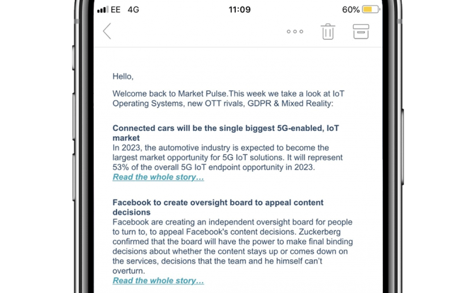The image size is (469, 293).
Task: Tap the 53% figure in the 5G paragraph
Action: (x=122, y=167)
